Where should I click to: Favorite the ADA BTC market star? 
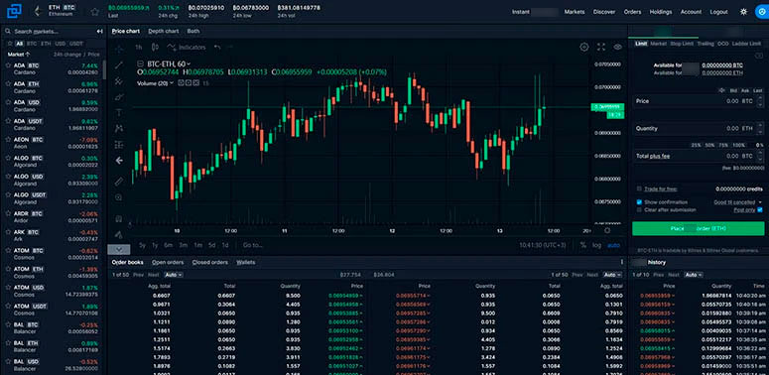tap(8, 65)
